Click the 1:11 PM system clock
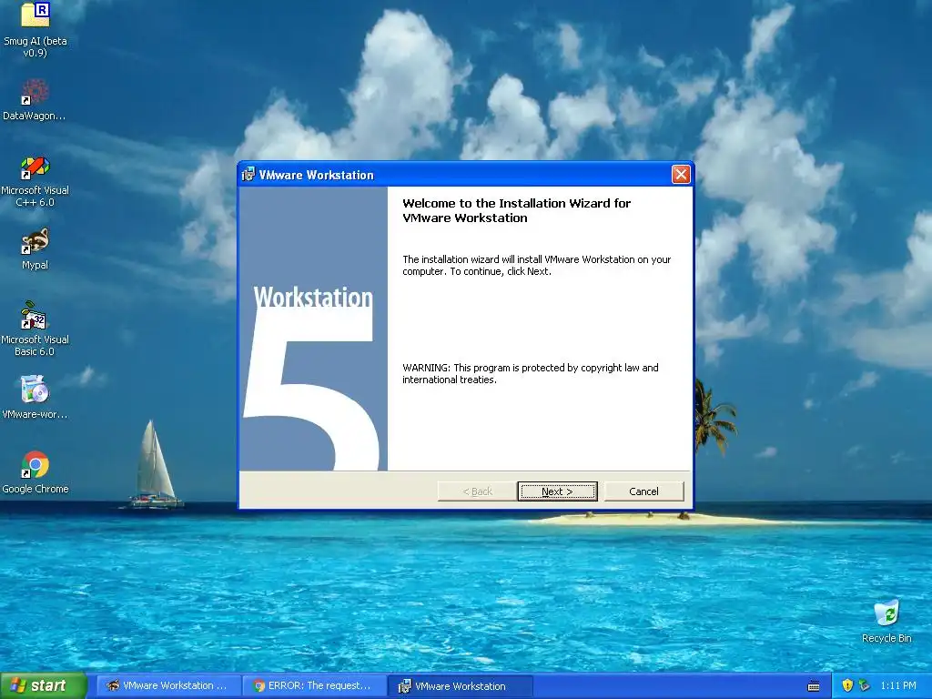This screenshot has height=699, width=932. click(897, 686)
